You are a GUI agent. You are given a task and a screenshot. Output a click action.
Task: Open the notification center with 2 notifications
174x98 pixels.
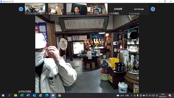pos(170,96)
